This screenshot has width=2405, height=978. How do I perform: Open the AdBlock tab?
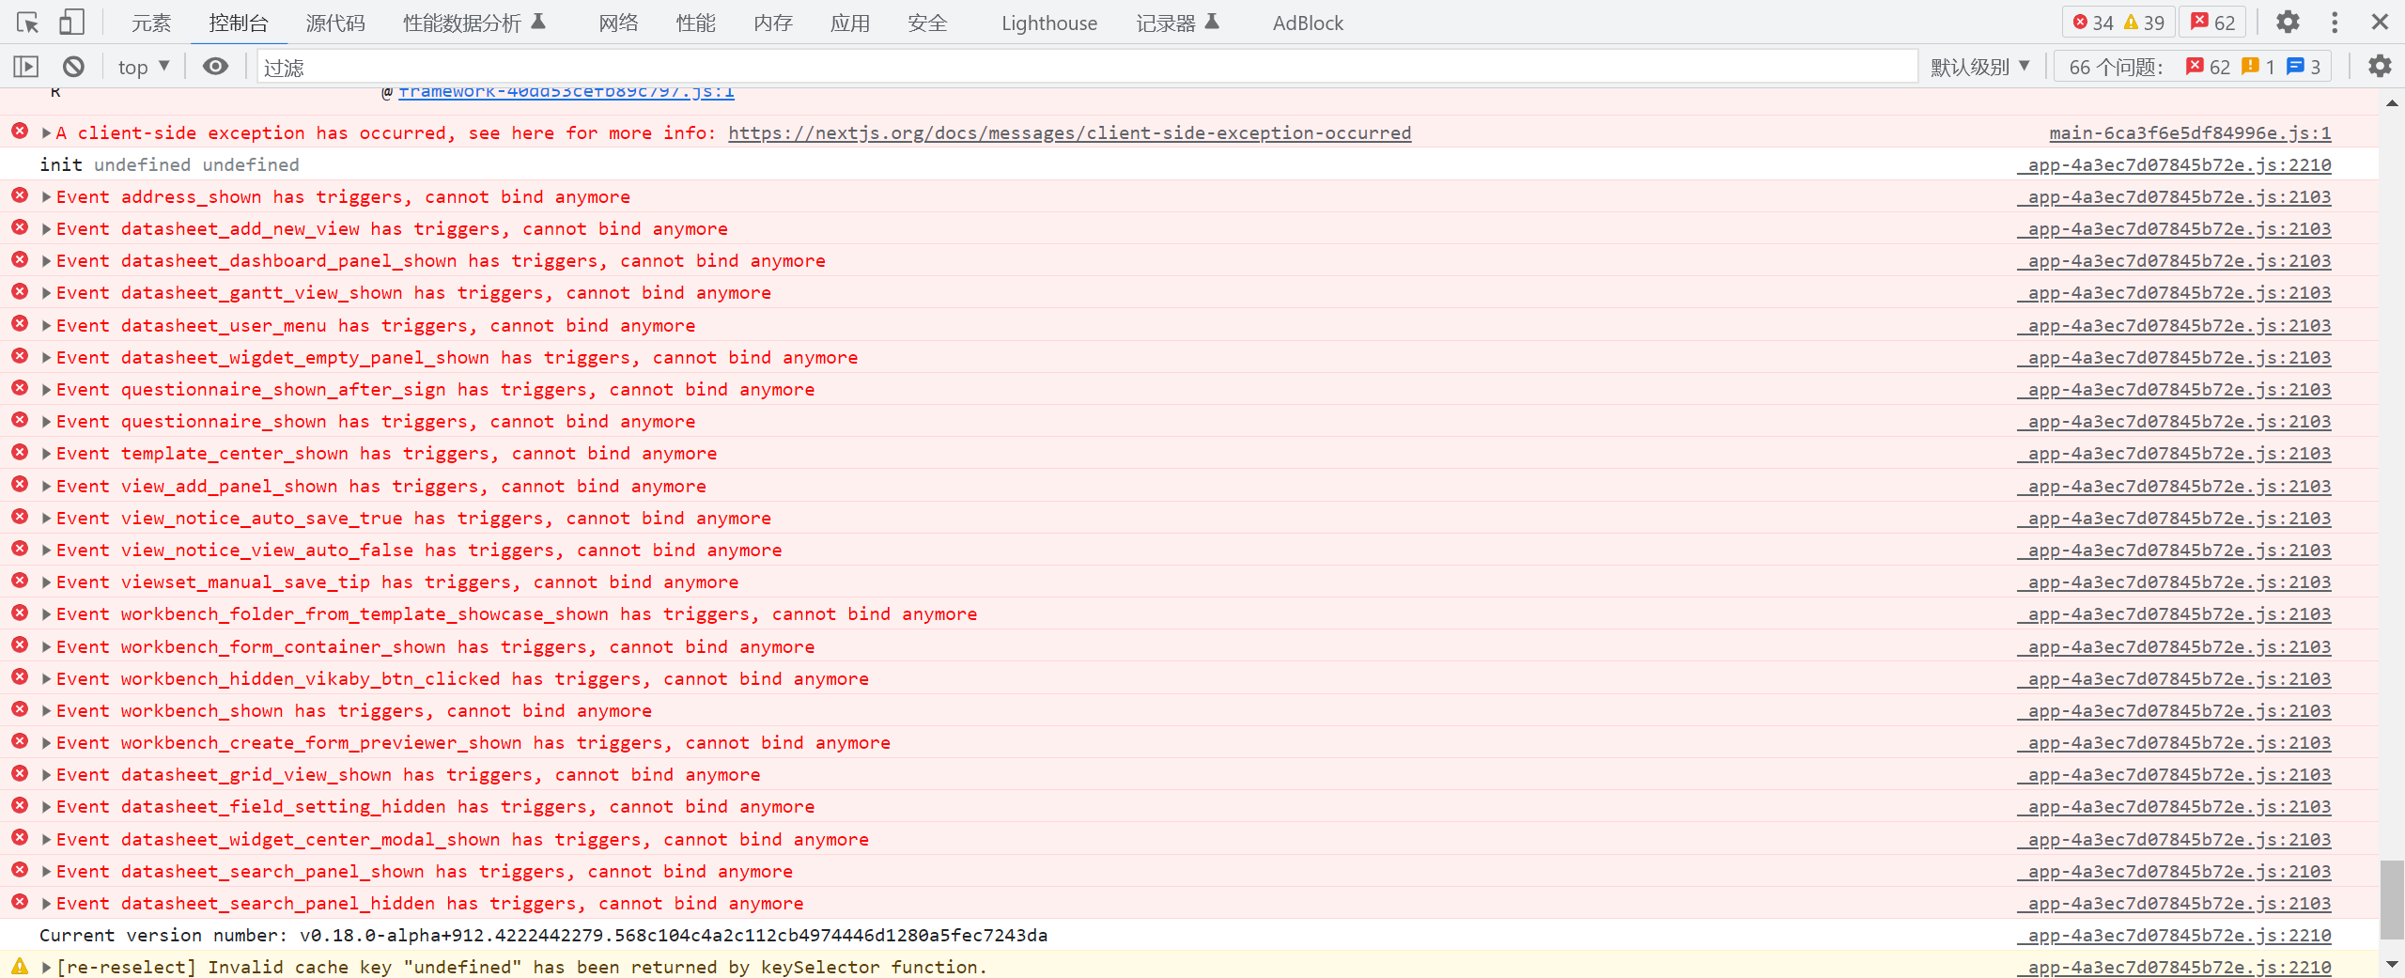[x=1308, y=23]
